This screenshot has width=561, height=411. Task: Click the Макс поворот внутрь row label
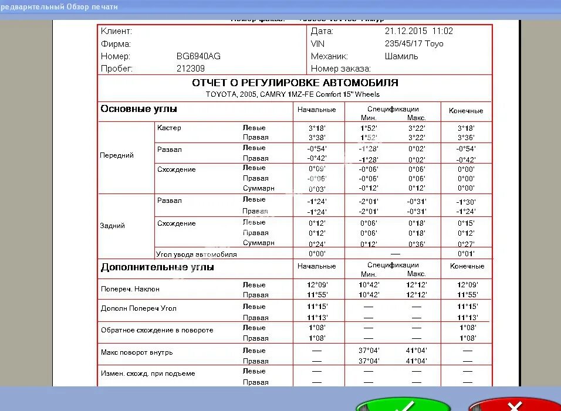click(x=137, y=352)
